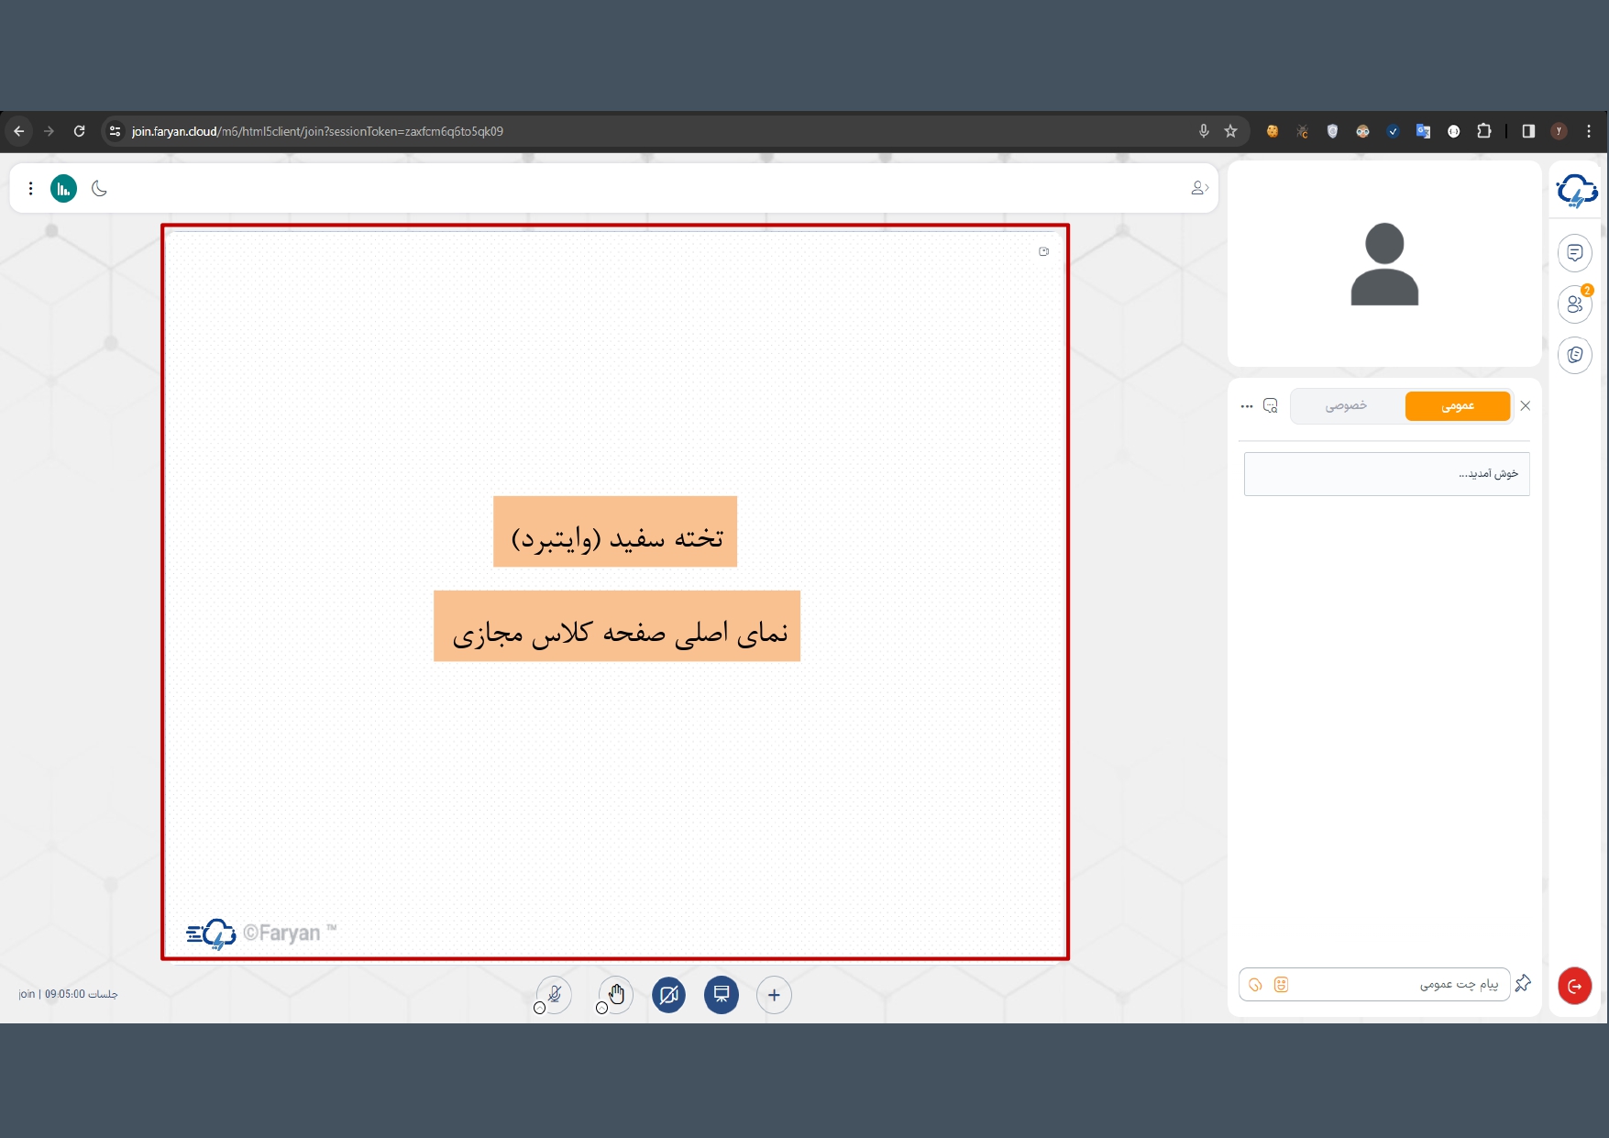Viewport: 1609px width, 1138px height.
Task: Unmute the microphone
Action: [555, 993]
